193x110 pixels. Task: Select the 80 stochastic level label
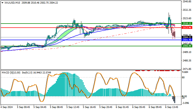pyautogui.click(x=183, y=77)
